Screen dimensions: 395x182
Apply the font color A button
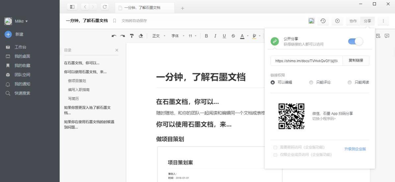242,36
